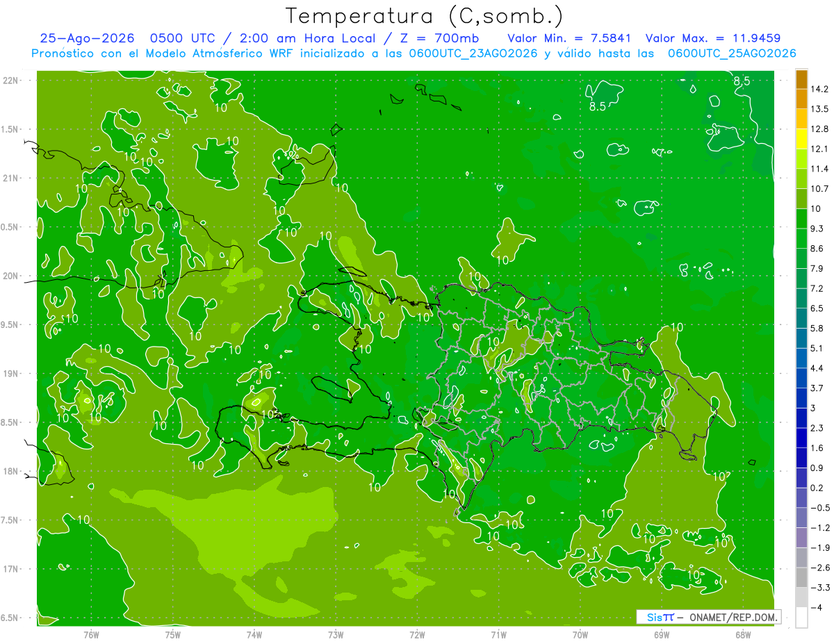
Task: Click the title 'Temperatura (C,somb.)'
Action: pos(425,16)
